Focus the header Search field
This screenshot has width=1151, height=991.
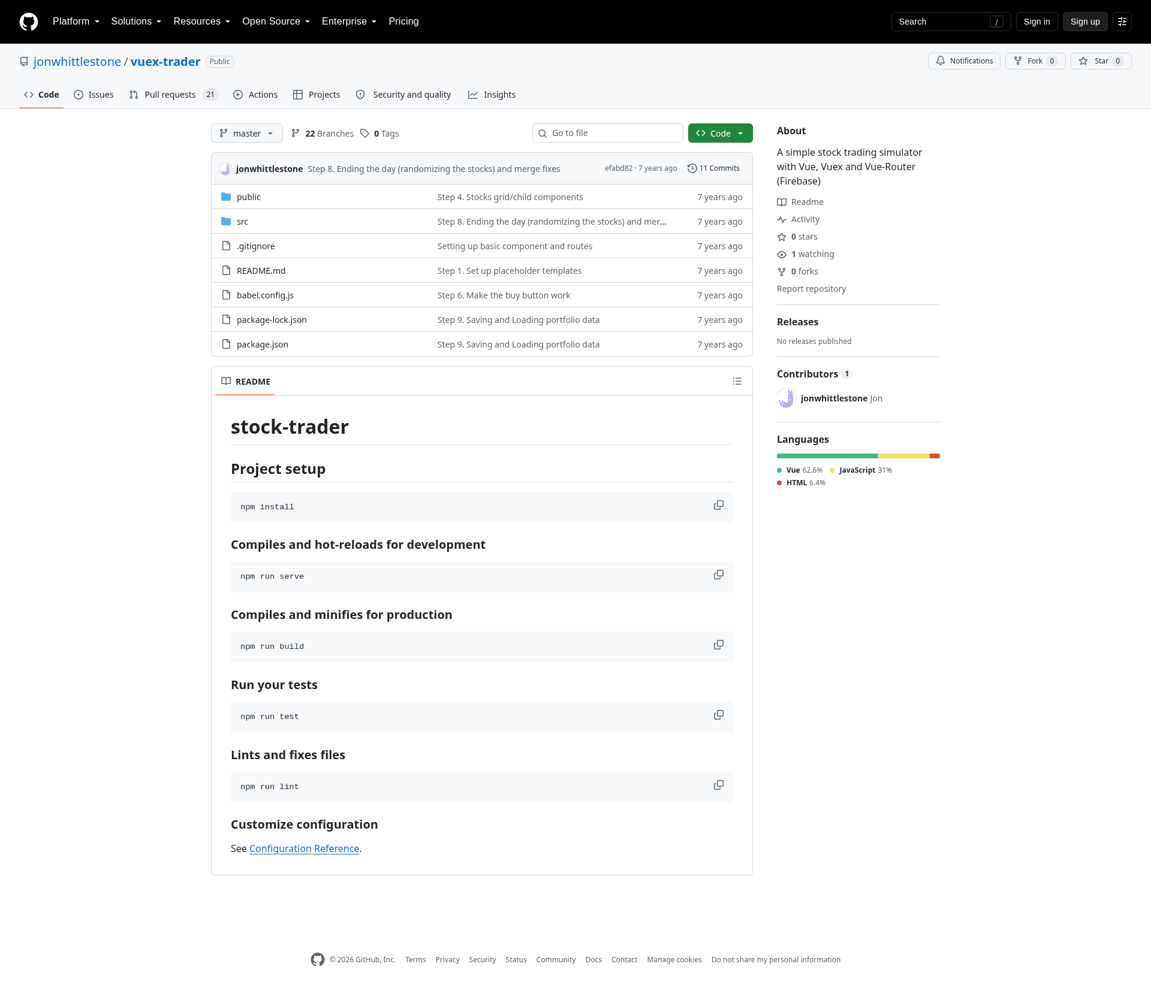click(951, 22)
